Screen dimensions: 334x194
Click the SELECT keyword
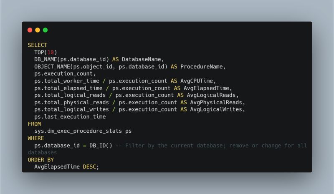[x=38, y=45]
